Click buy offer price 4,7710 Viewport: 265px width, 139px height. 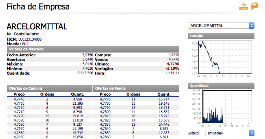[19, 112]
